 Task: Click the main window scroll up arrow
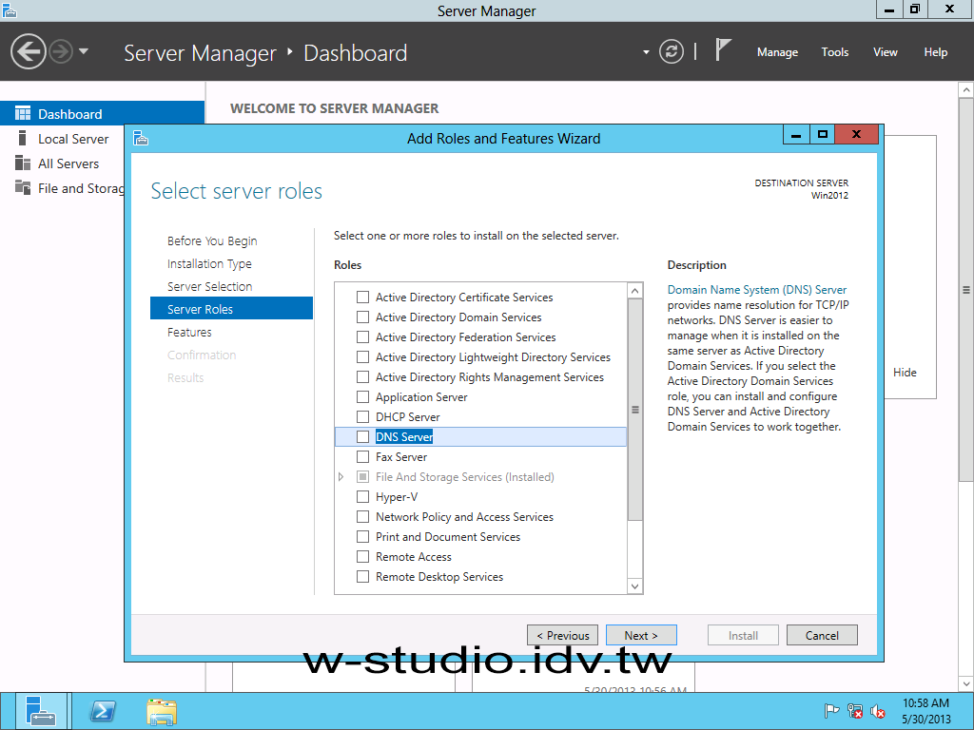966,90
